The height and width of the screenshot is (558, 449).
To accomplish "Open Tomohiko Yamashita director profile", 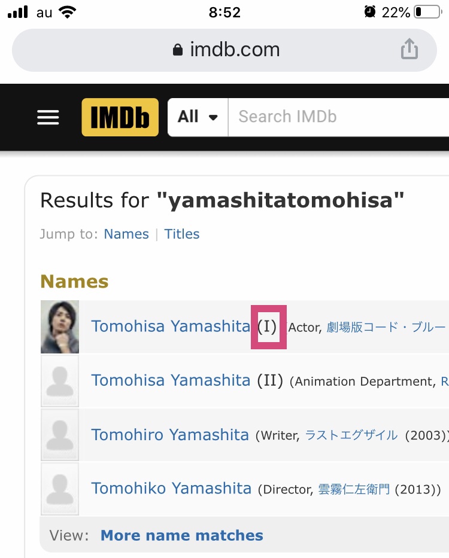I will point(171,489).
